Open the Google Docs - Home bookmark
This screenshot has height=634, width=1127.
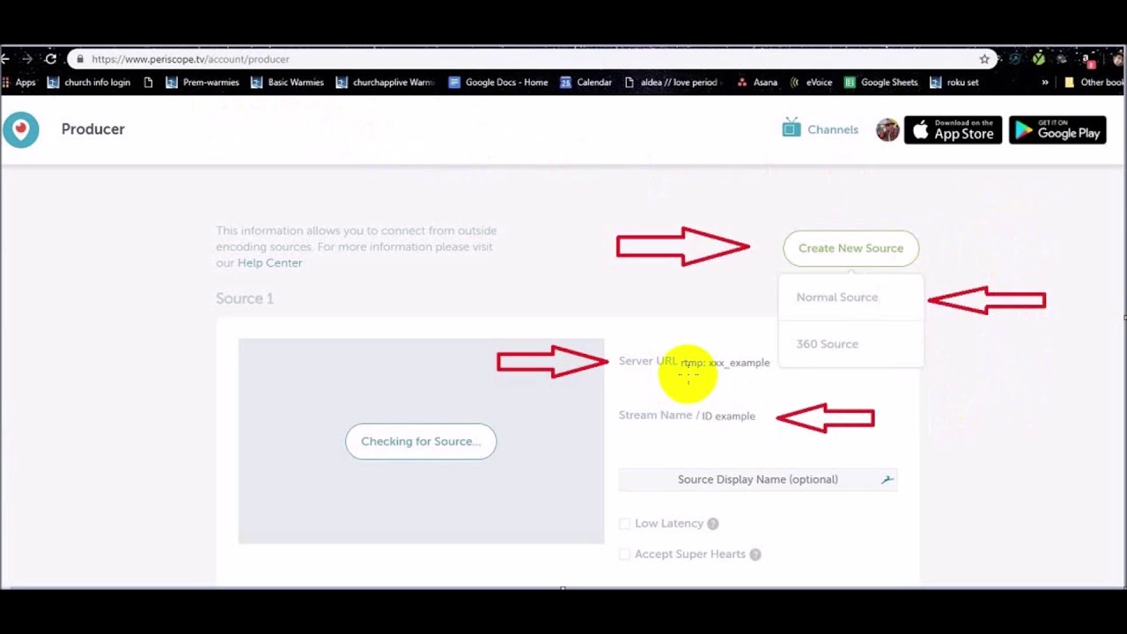[x=498, y=83]
